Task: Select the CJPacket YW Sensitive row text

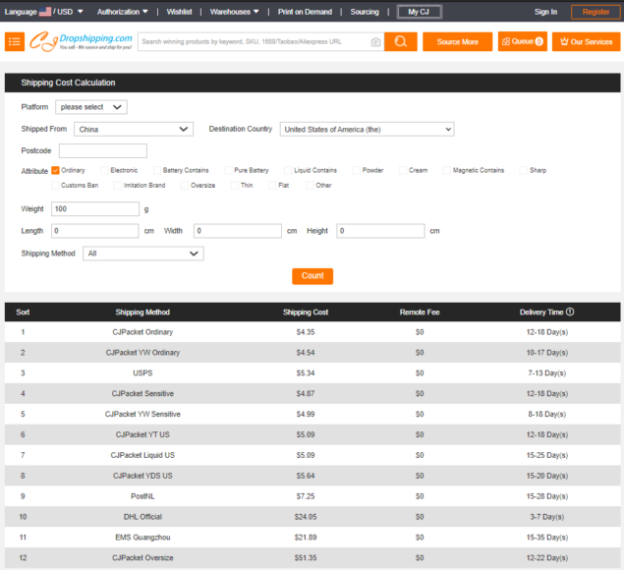Action: [142, 414]
